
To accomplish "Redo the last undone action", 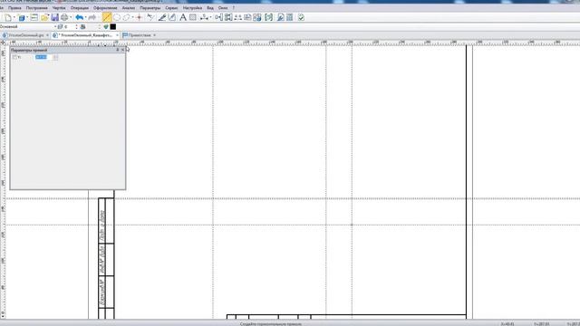I will tap(92, 17).
